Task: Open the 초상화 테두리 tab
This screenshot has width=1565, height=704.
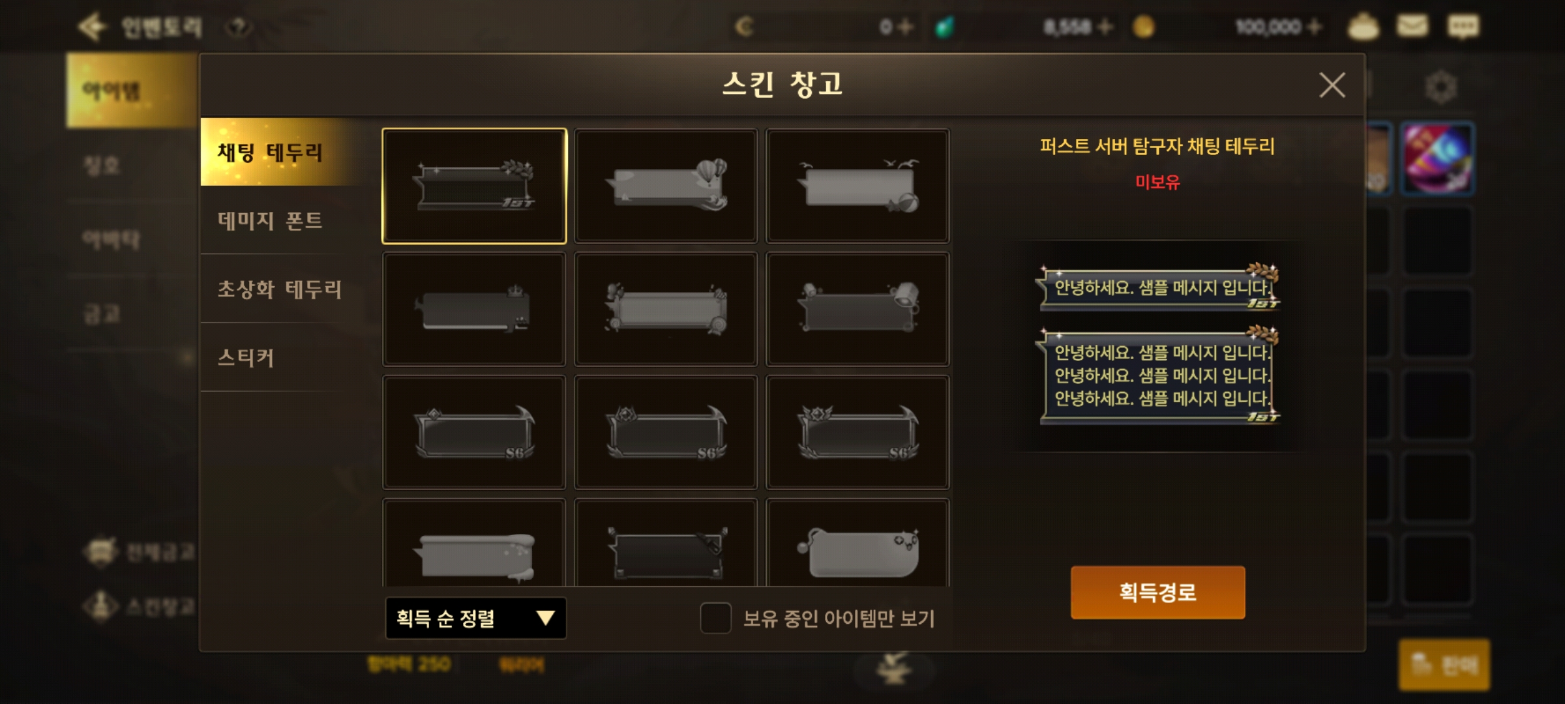Action: tap(280, 289)
